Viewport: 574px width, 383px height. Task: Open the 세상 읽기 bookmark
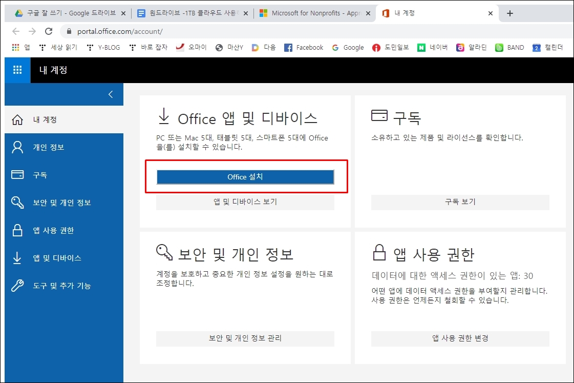pyautogui.click(x=58, y=48)
